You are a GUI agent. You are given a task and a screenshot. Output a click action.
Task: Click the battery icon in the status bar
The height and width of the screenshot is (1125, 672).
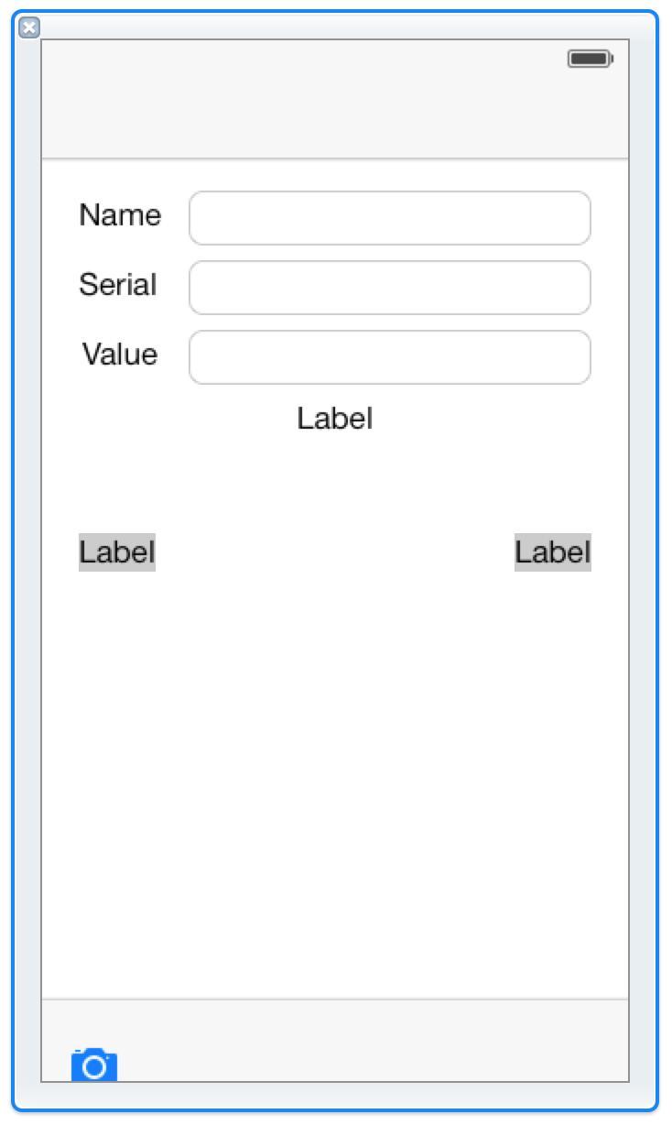click(591, 59)
